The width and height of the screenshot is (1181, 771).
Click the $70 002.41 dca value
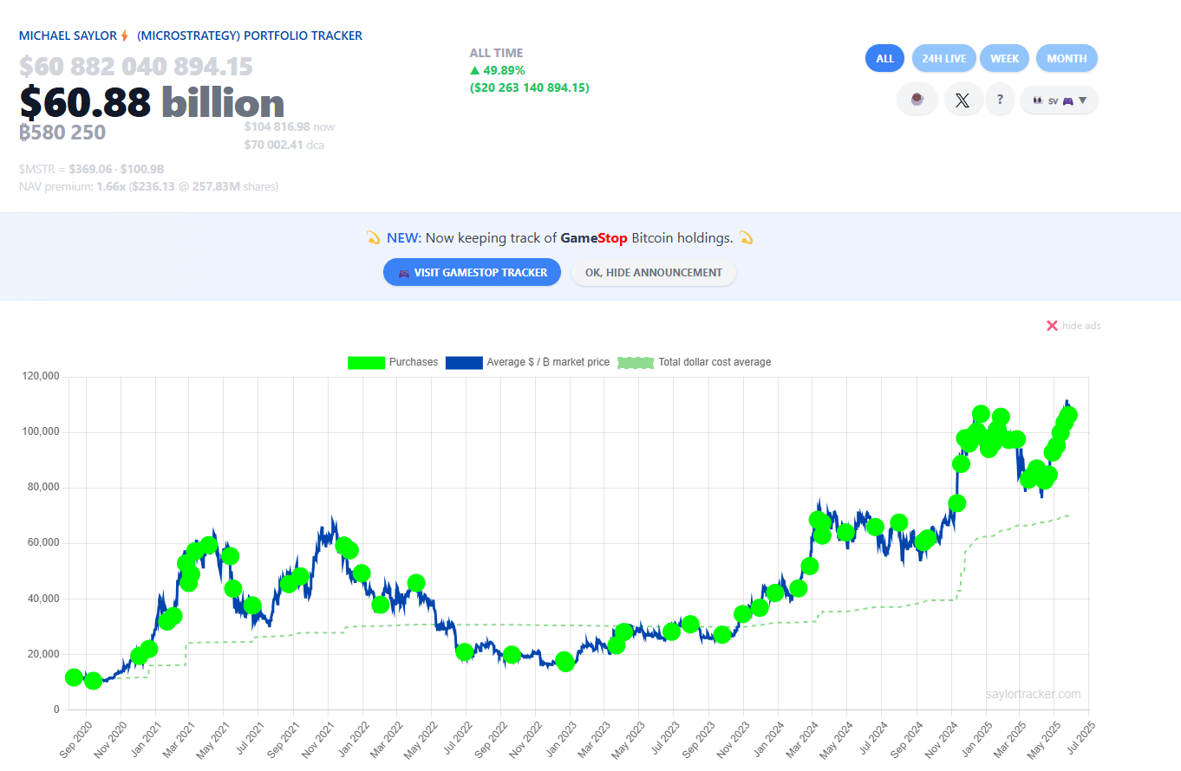pyautogui.click(x=284, y=145)
